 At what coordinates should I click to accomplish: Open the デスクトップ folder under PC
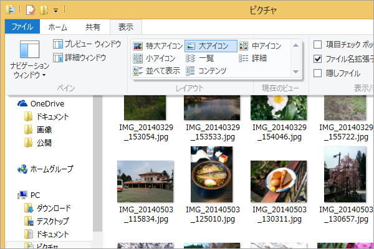[x=47, y=222]
